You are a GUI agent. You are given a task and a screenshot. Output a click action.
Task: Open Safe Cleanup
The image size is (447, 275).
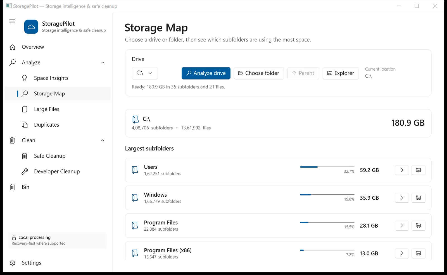tap(58, 156)
